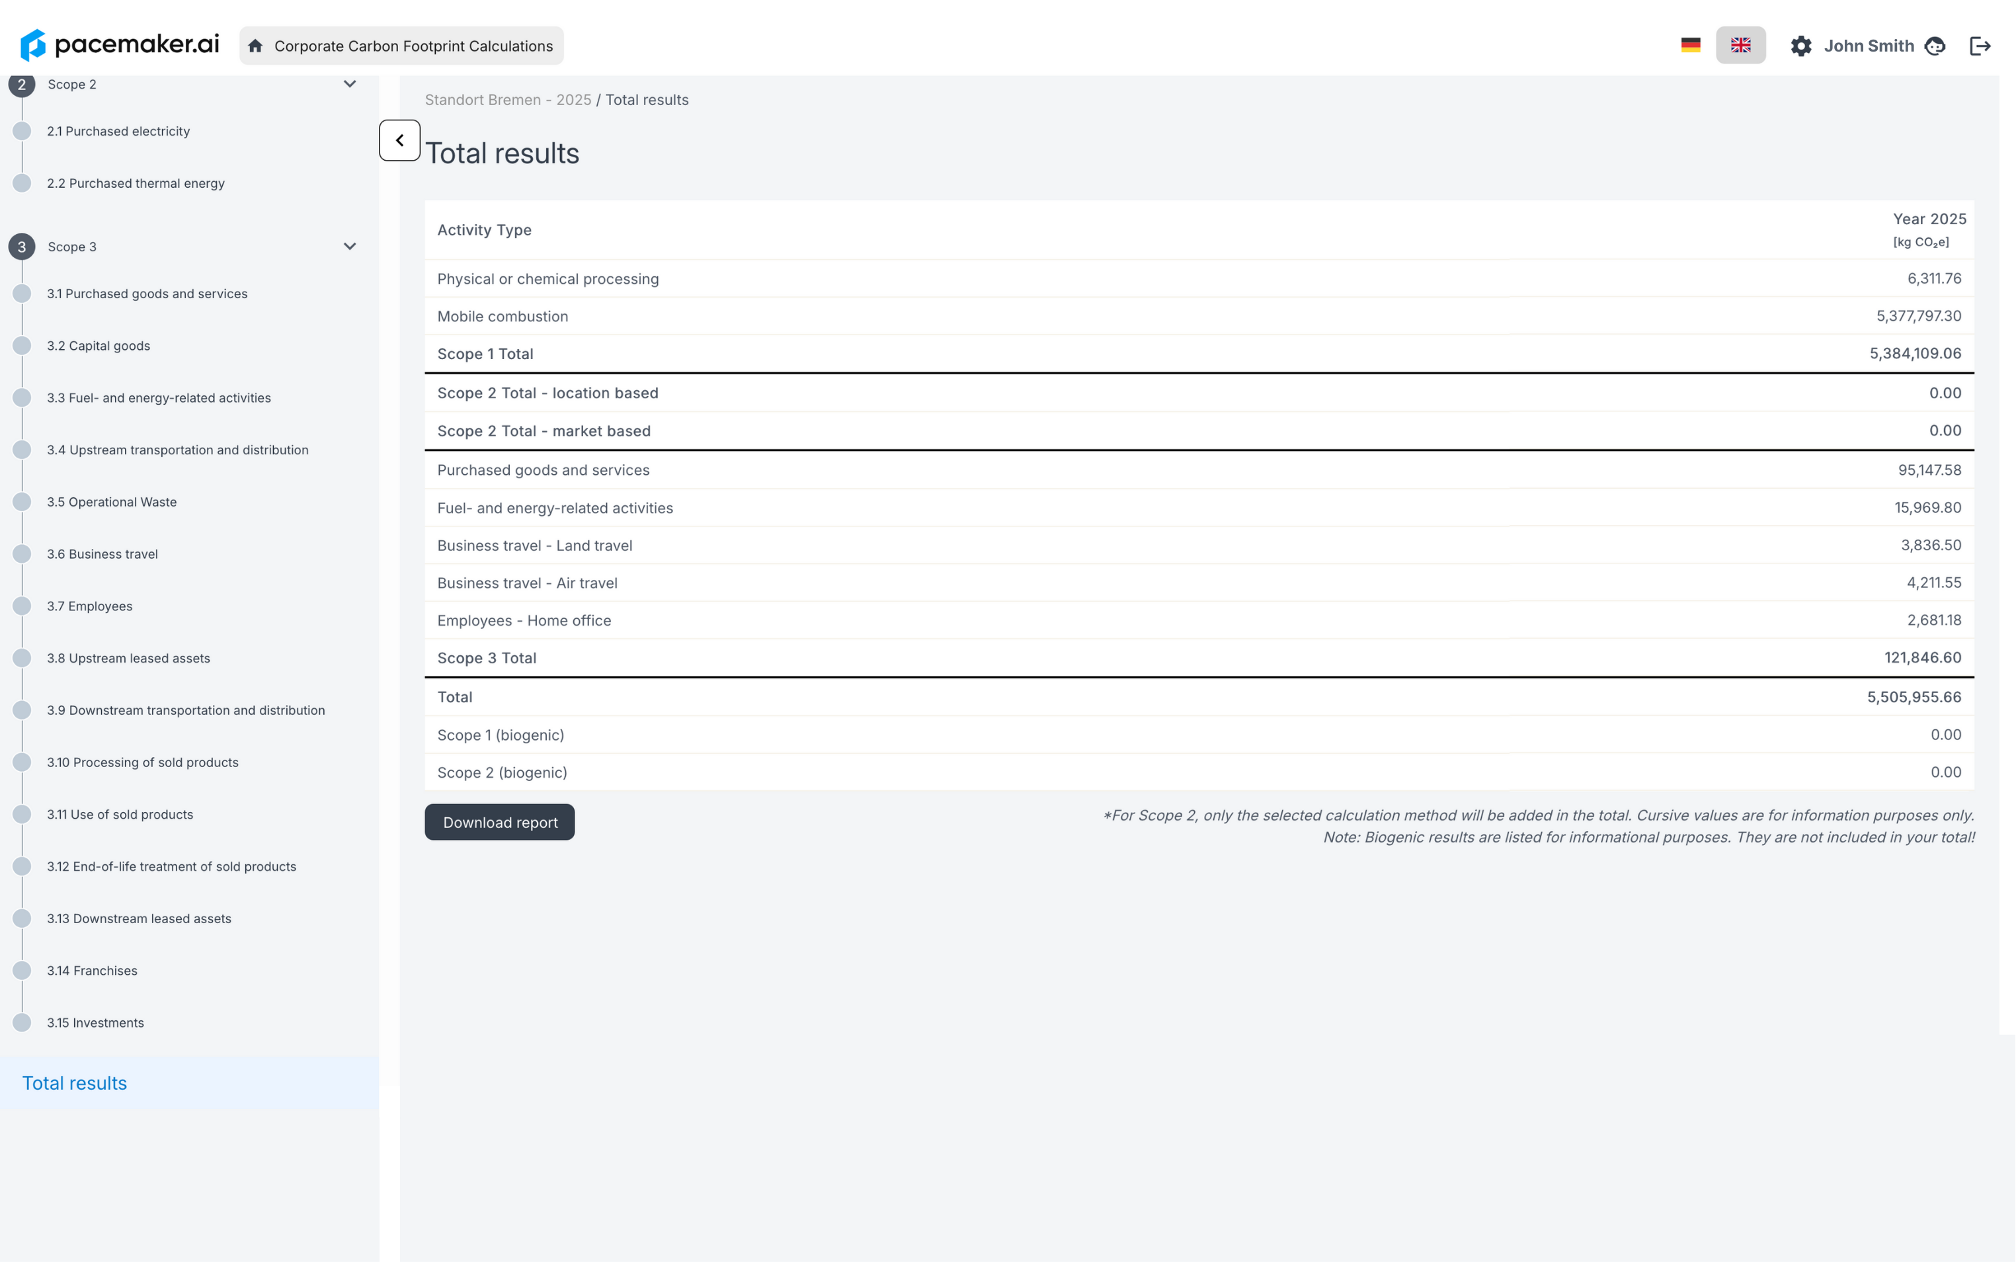The image size is (2016, 1269).
Task: Click the 3.2 Capital goods step circle
Action: click(22, 346)
